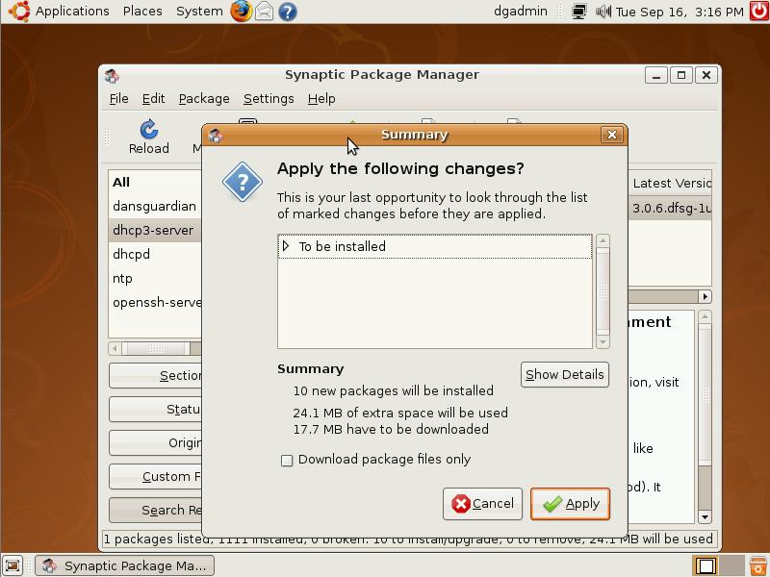
Task: Open the Trash icon in bottom panel
Action: coord(758,565)
